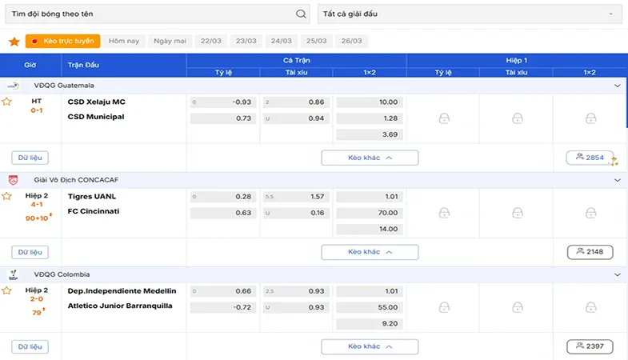Expand Kèo khác for CSD Xelaju MC match
This screenshot has width=628, height=360.
click(370, 158)
